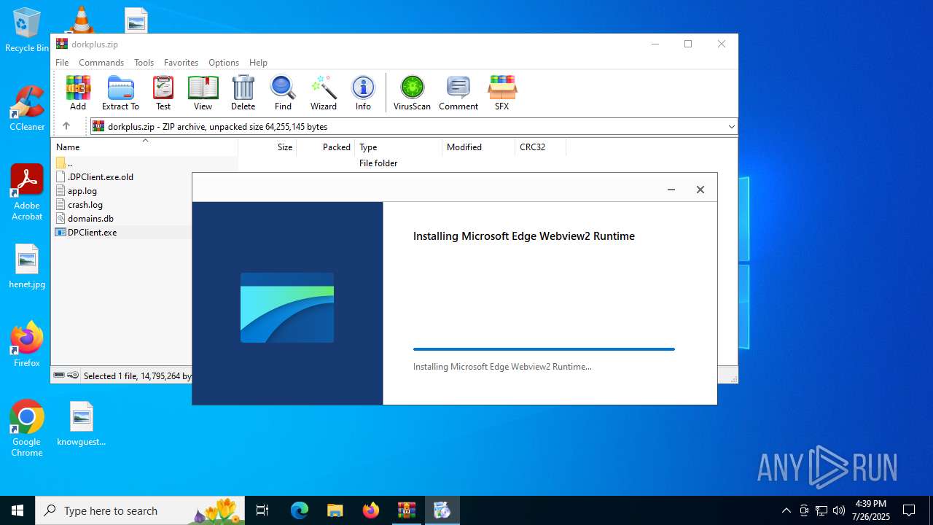Open File Explorer from the taskbar
The width and height of the screenshot is (933, 525).
tap(335, 510)
